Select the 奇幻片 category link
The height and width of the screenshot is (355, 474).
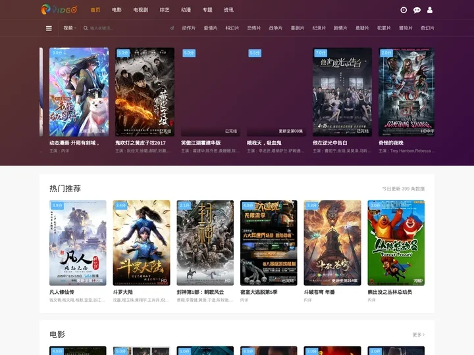tap(427, 28)
